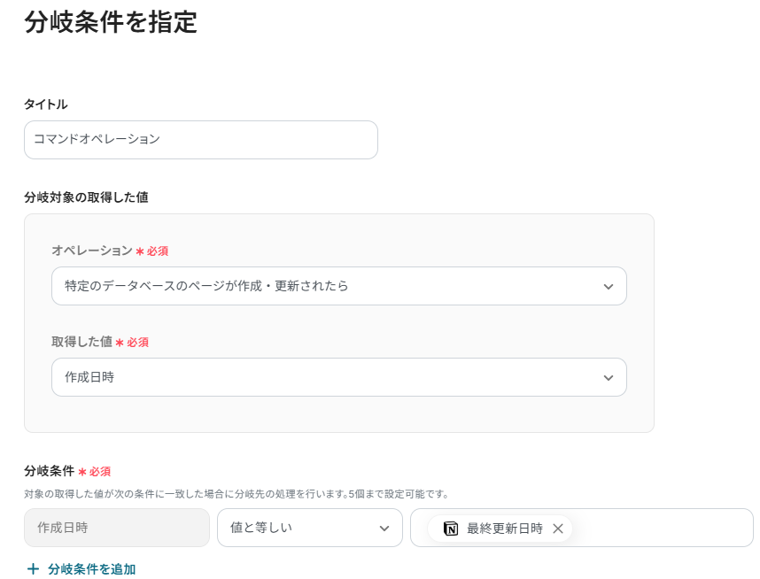The image size is (760, 579).
Task: Click the disabled 作成日時 condition field
Action: point(117,528)
